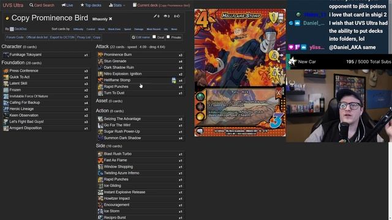392x220 pixels.
Task: Open Top decks from the navbar
Action: click(x=91, y=5)
